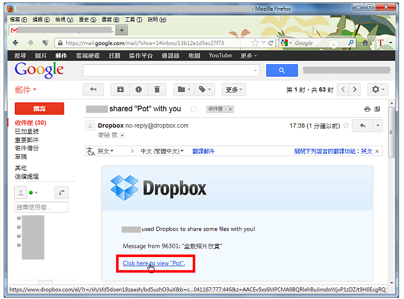Print the conversation with the printer icon
404x299 pixels.
367,109
